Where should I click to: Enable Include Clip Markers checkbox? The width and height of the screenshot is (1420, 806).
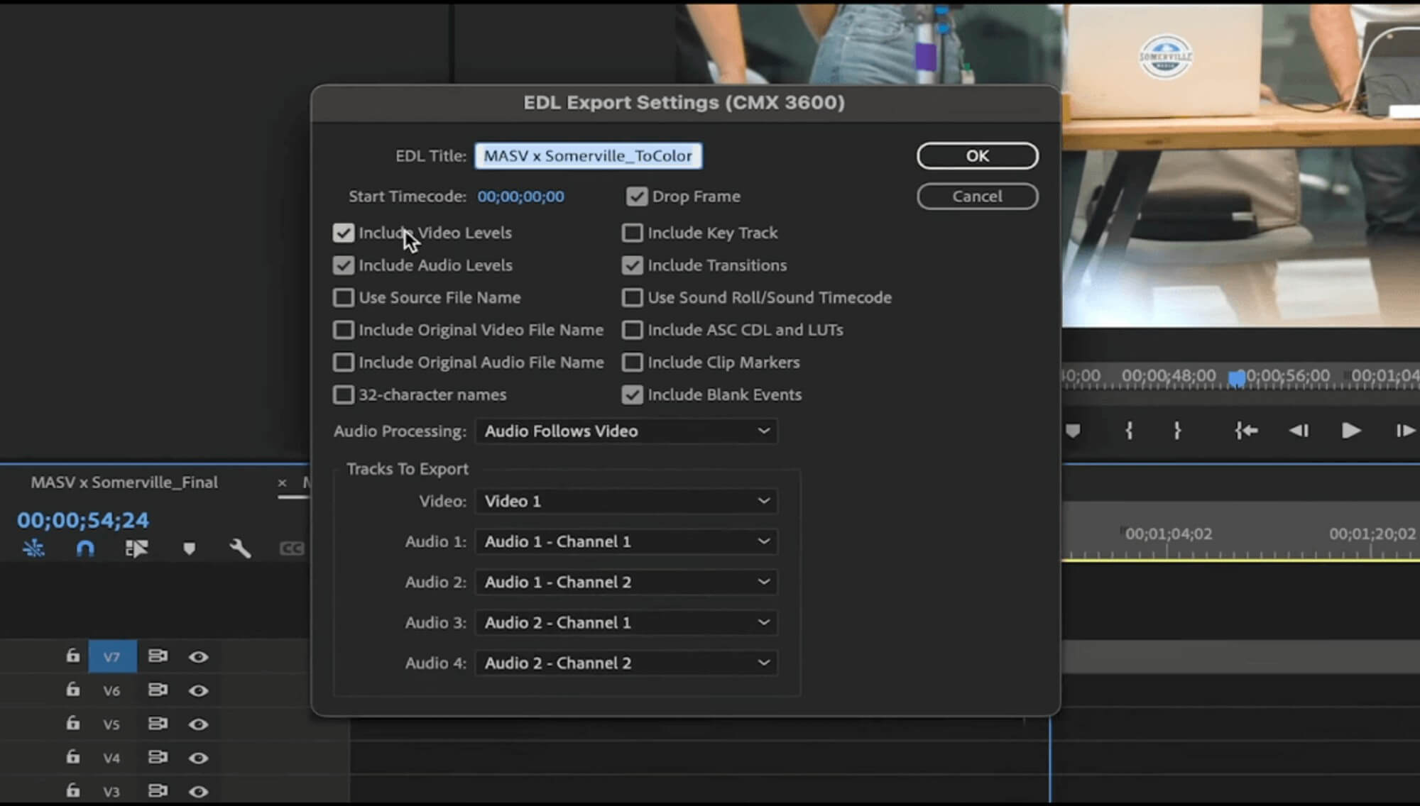(x=632, y=363)
